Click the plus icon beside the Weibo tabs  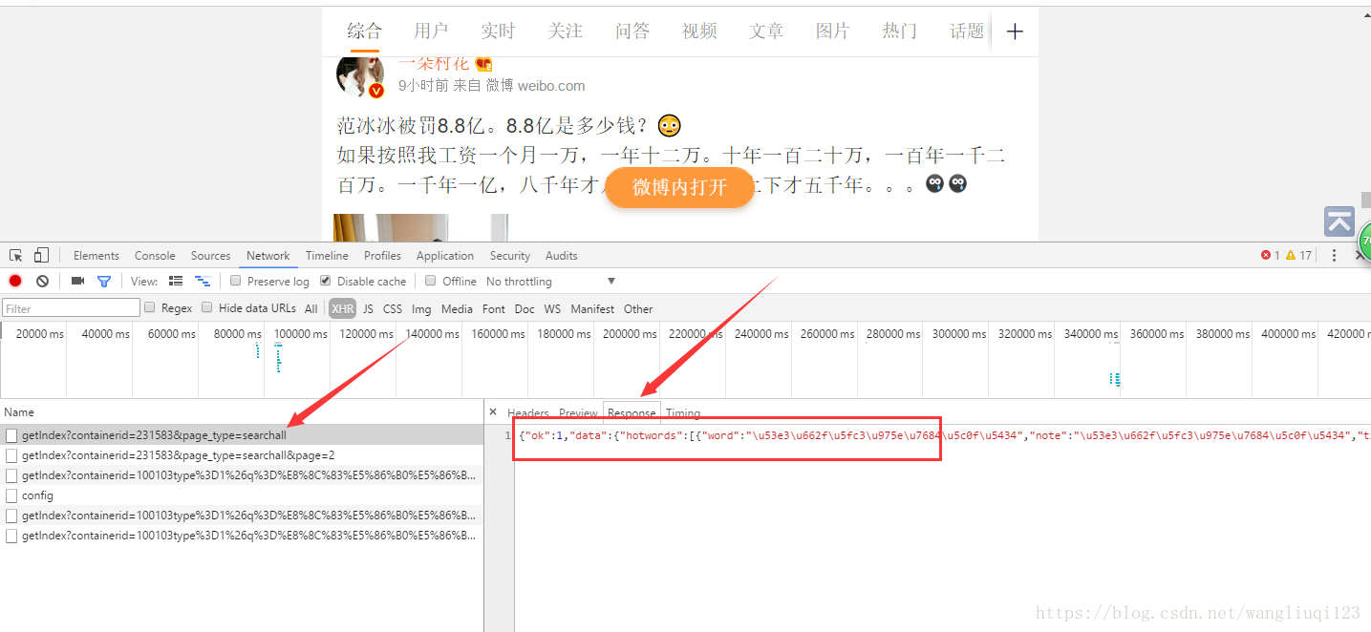click(1015, 32)
